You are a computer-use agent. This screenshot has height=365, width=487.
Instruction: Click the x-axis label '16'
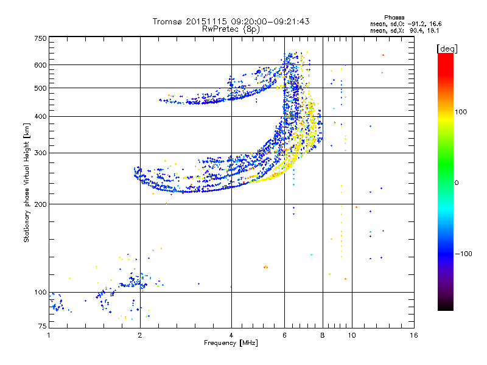[x=414, y=335]
